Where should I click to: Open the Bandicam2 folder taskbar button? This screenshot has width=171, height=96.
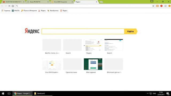click(42, 94)
